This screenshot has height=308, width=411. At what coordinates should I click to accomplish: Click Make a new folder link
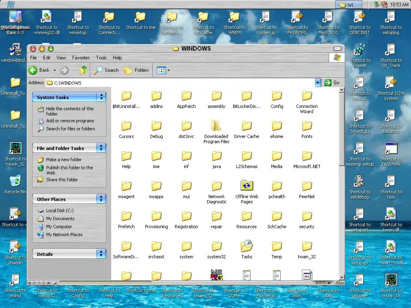64,160
